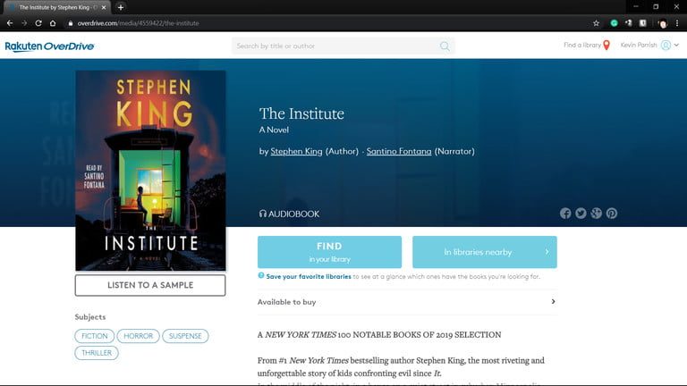The image size is (687, 386).
Task: Click the Save your favorite libraries link
Action: coord(309,277)
